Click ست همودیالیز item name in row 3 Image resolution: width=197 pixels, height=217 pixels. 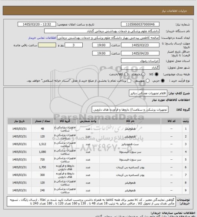coord(130,144)
